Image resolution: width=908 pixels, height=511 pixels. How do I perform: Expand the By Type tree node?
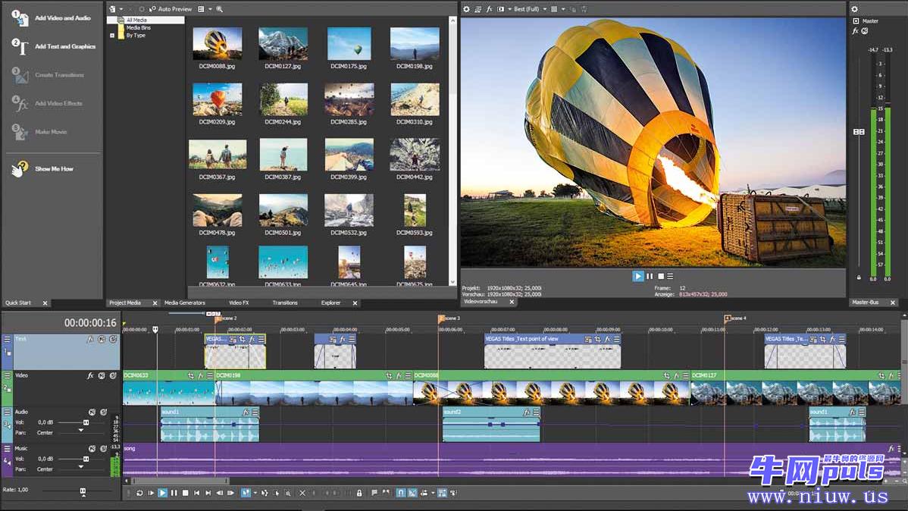[112, 36]
